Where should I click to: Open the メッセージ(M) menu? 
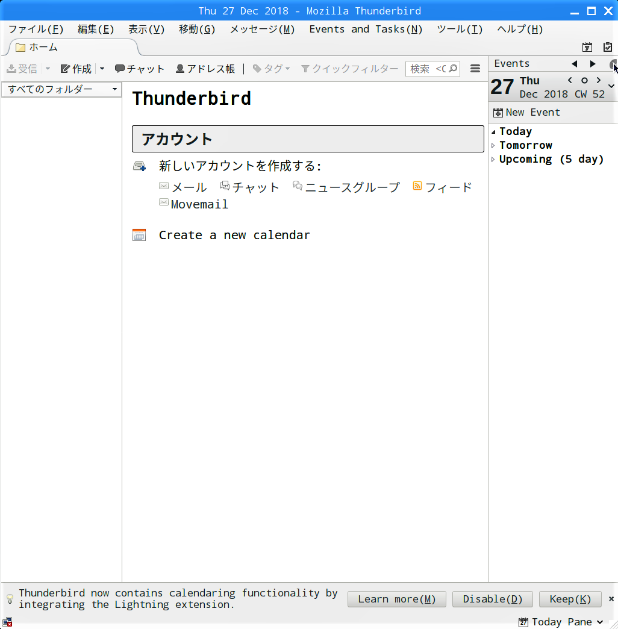[262, 30]
